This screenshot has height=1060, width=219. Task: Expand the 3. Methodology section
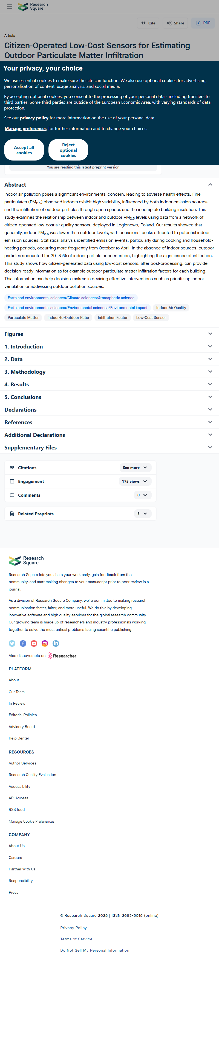click(x=109, y=372)
